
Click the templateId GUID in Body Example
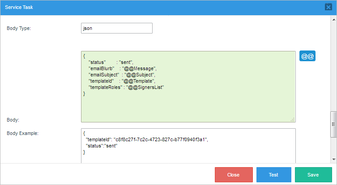[x=161, y=140]
